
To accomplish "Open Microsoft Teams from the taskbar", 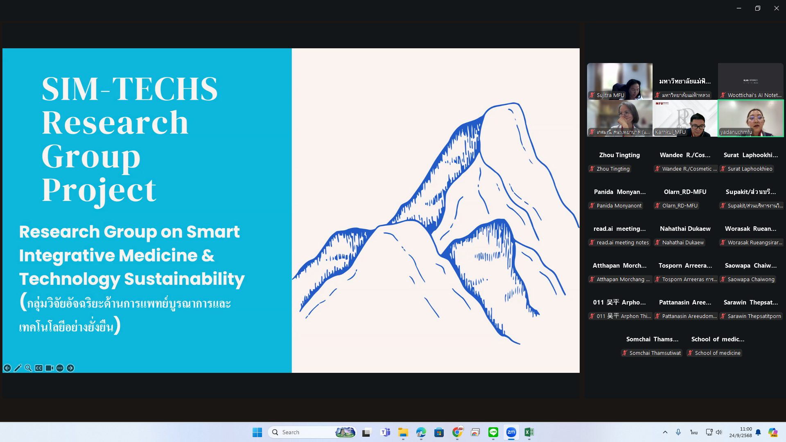I will tap(385, 432).
